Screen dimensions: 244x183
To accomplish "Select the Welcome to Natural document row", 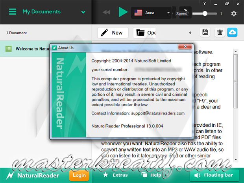I will coord(25,49).
